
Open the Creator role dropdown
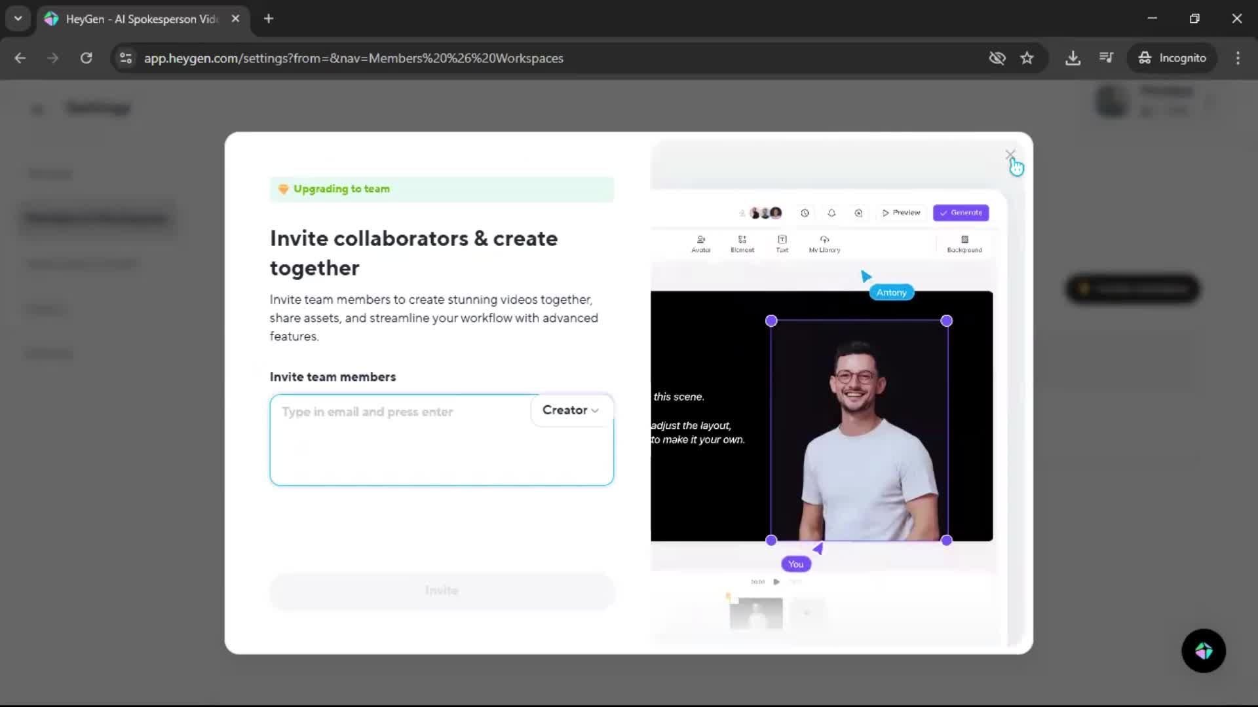tap(570, 410)
